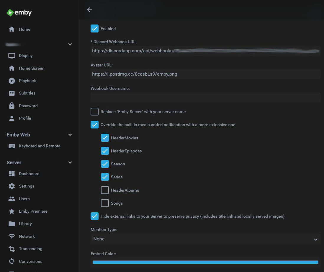Viewport: 324px width, 272px height.
Task: Toggle Hide external links privacy checkbox
Action: 94,216
